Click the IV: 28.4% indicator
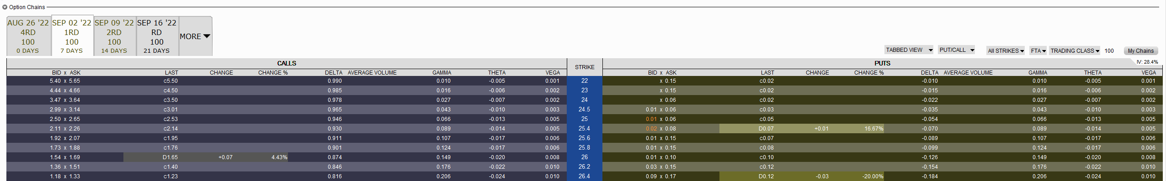Image resolution: width=1166 pixels, height=181 pixels. tap(1147, 62)
